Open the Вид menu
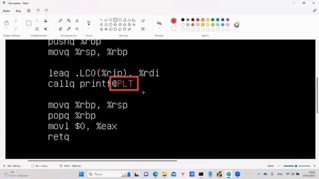 (x=18, y=11)
